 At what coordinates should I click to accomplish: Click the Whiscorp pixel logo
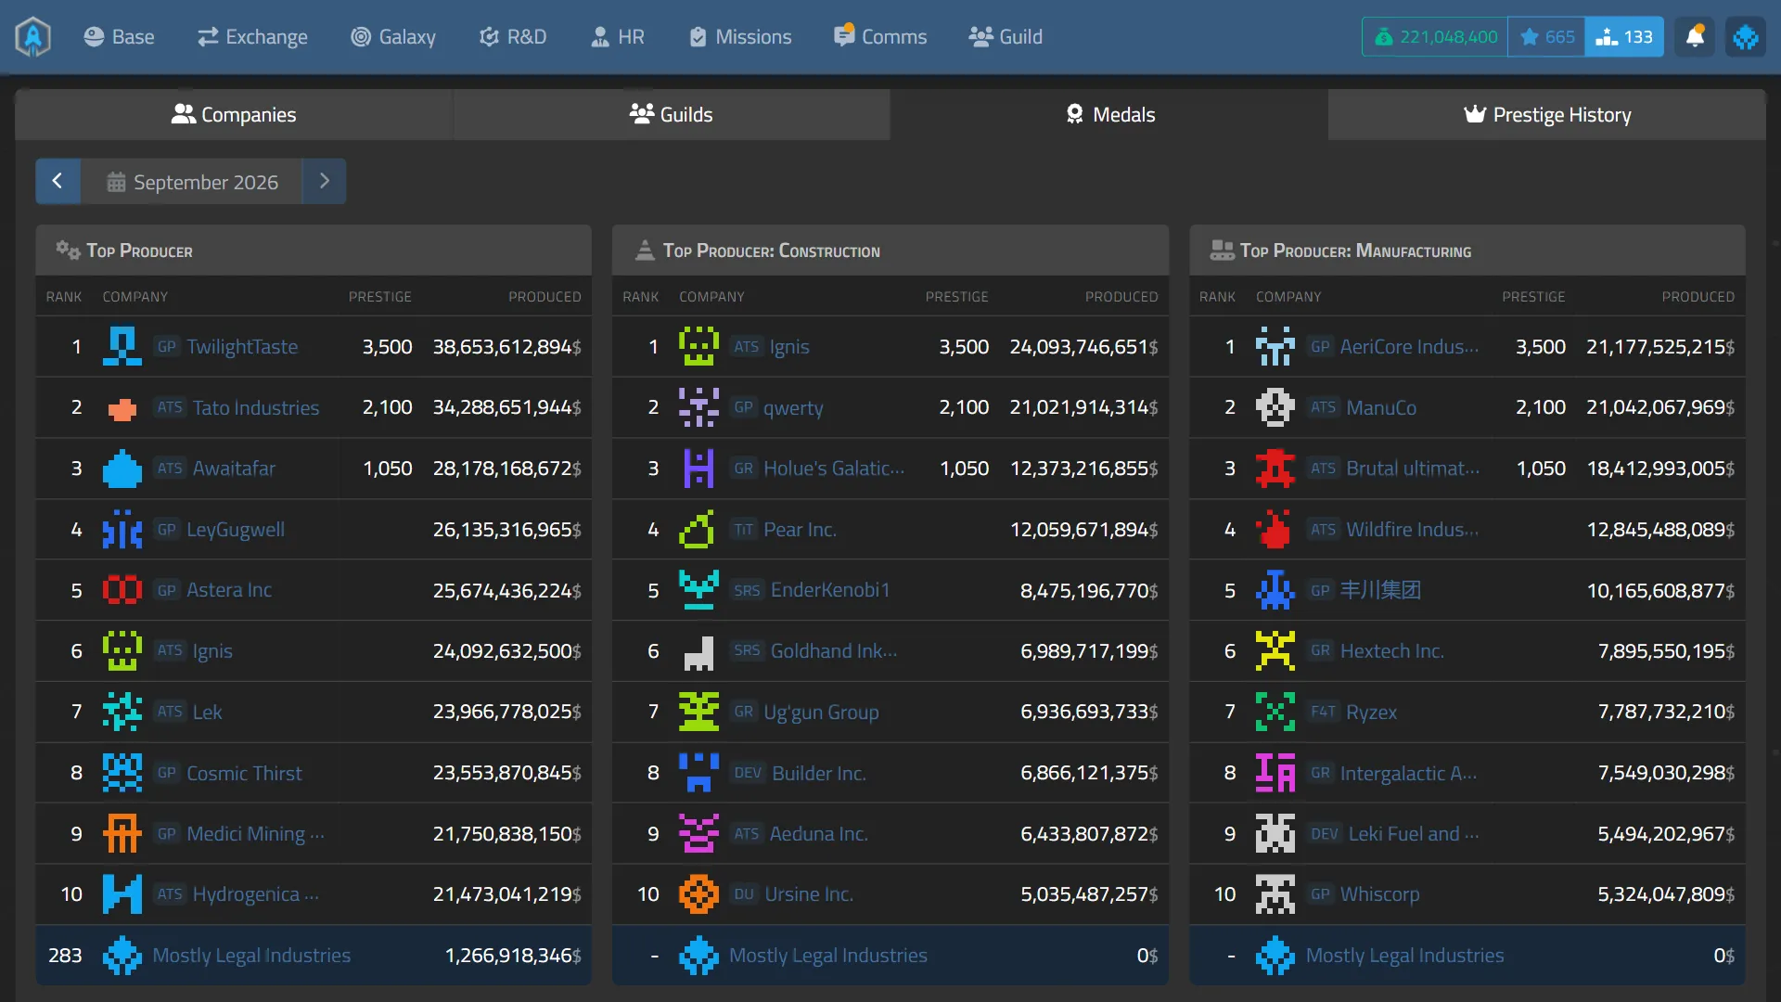[1275, 894]
